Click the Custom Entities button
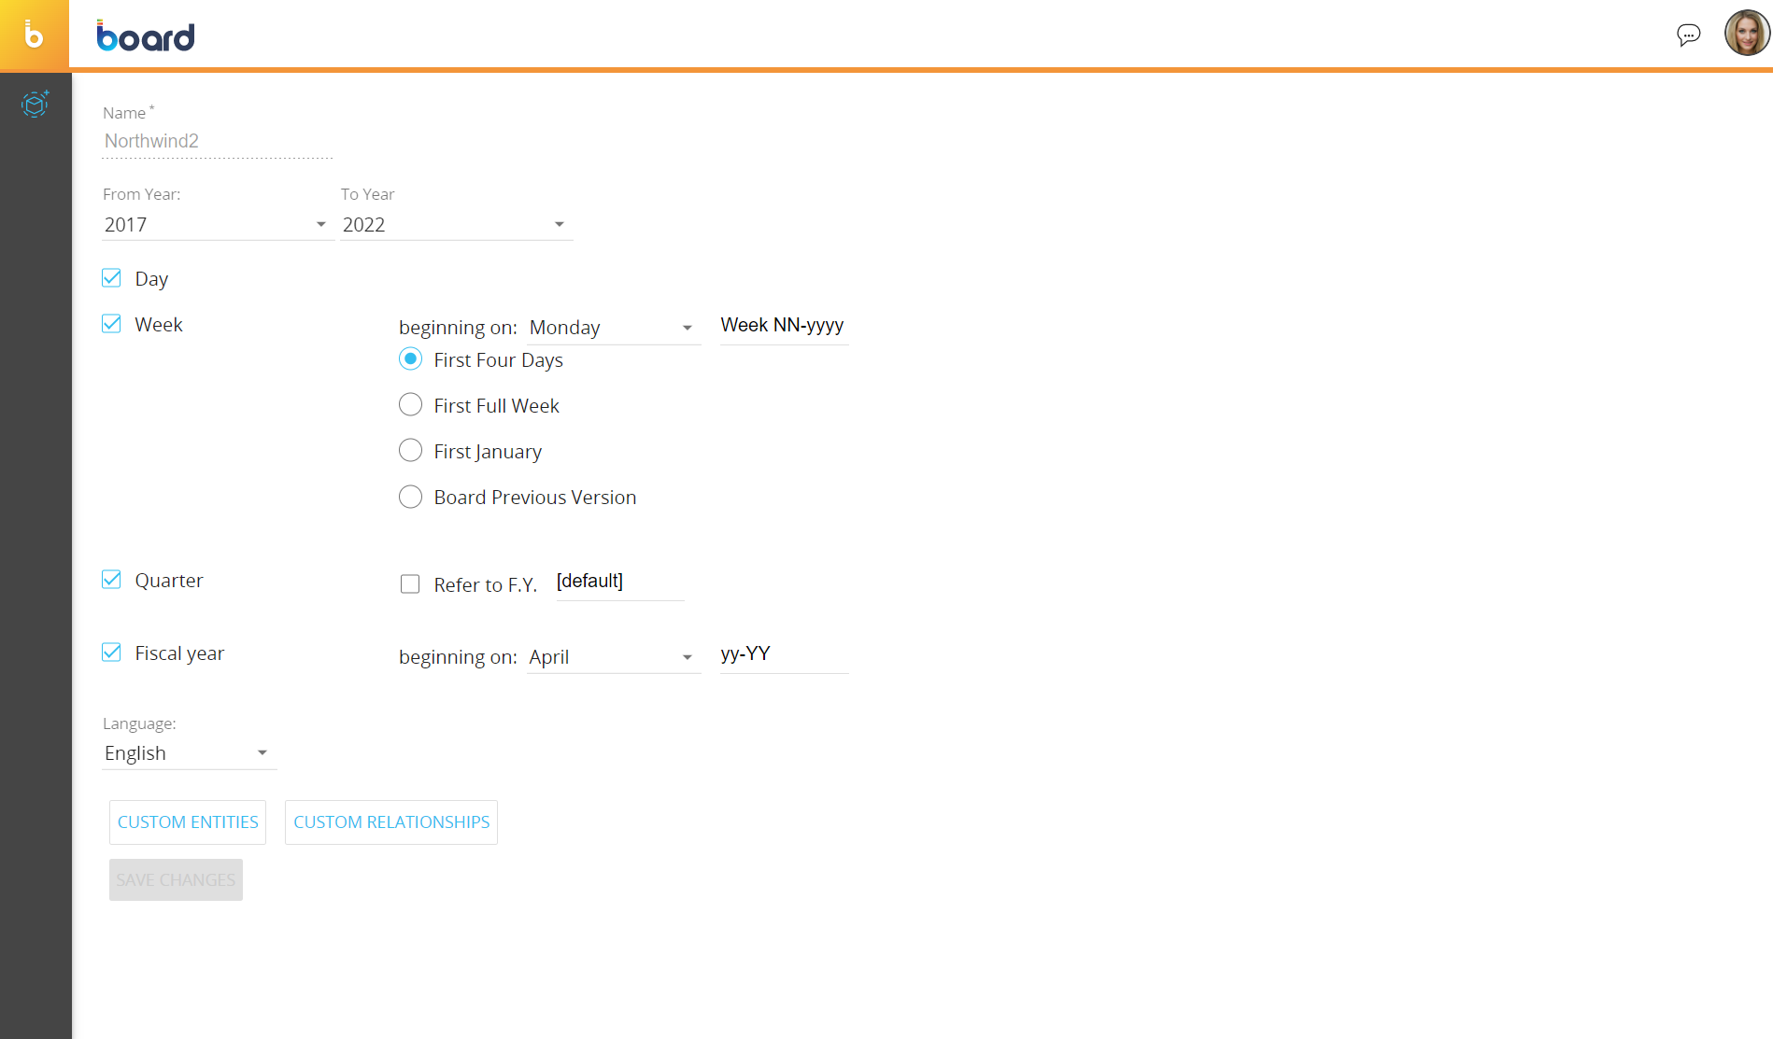1773x1039 pixels. pos(188,822)
